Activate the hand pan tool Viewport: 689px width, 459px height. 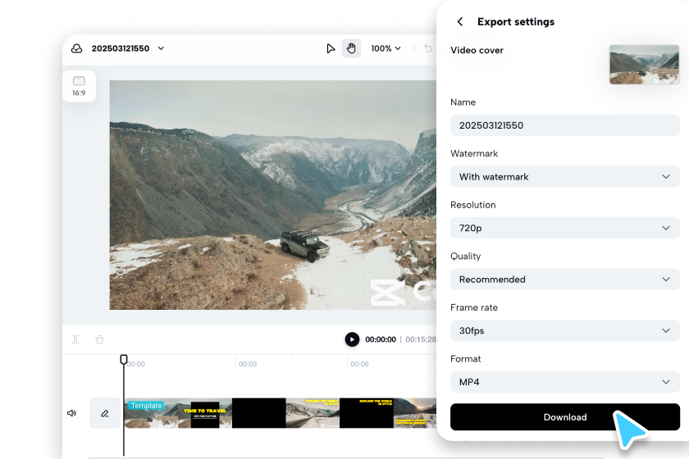pos(351,48)
